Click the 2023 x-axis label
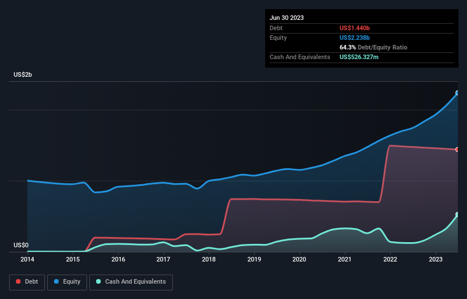This screenshot has width=467, height=299. click(x=436, y=259)
